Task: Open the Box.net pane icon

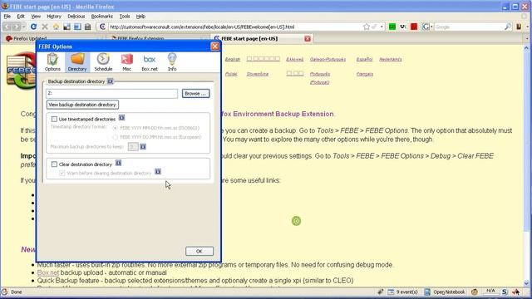Action: click(150, 62)
